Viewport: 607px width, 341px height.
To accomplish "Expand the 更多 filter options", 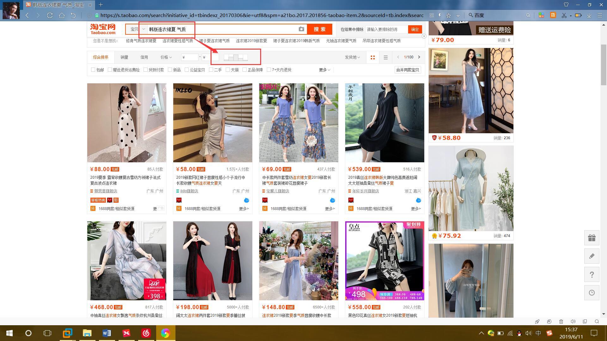I will [324, 70].
